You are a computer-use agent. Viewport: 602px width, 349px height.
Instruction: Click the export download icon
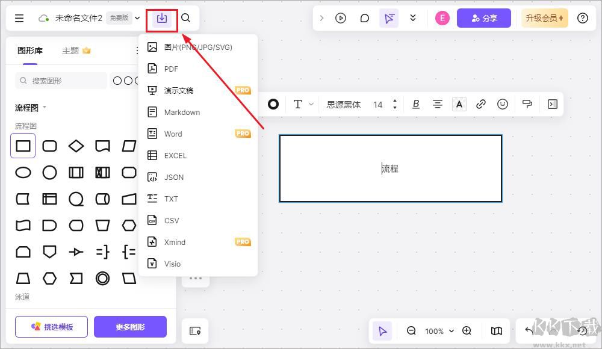[x=161, y=18]
